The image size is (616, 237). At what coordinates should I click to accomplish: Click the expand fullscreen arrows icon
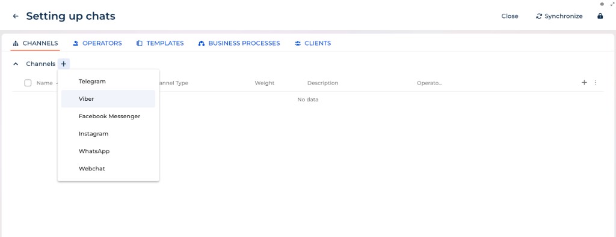click(612, 4)
